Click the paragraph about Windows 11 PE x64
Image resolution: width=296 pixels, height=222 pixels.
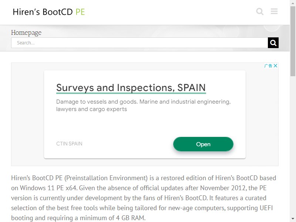tap(144, 198)
